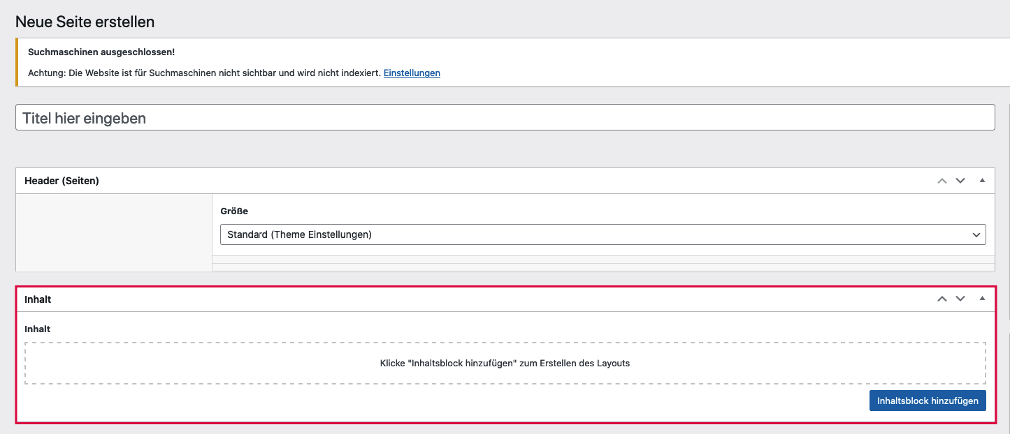Screen dimensions: 1010x434
Task: Focus the 'Titel hier eingeben' field
Action: click(505, 118)
